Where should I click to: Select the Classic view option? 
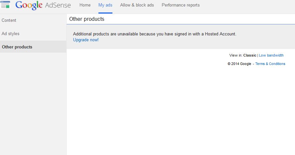(250, 56)
